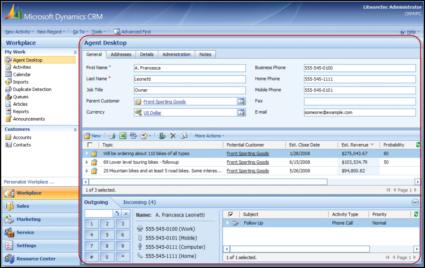Switch to the Details tab
Viewport: 425px width, 268px height.
[x=147, y=55]
